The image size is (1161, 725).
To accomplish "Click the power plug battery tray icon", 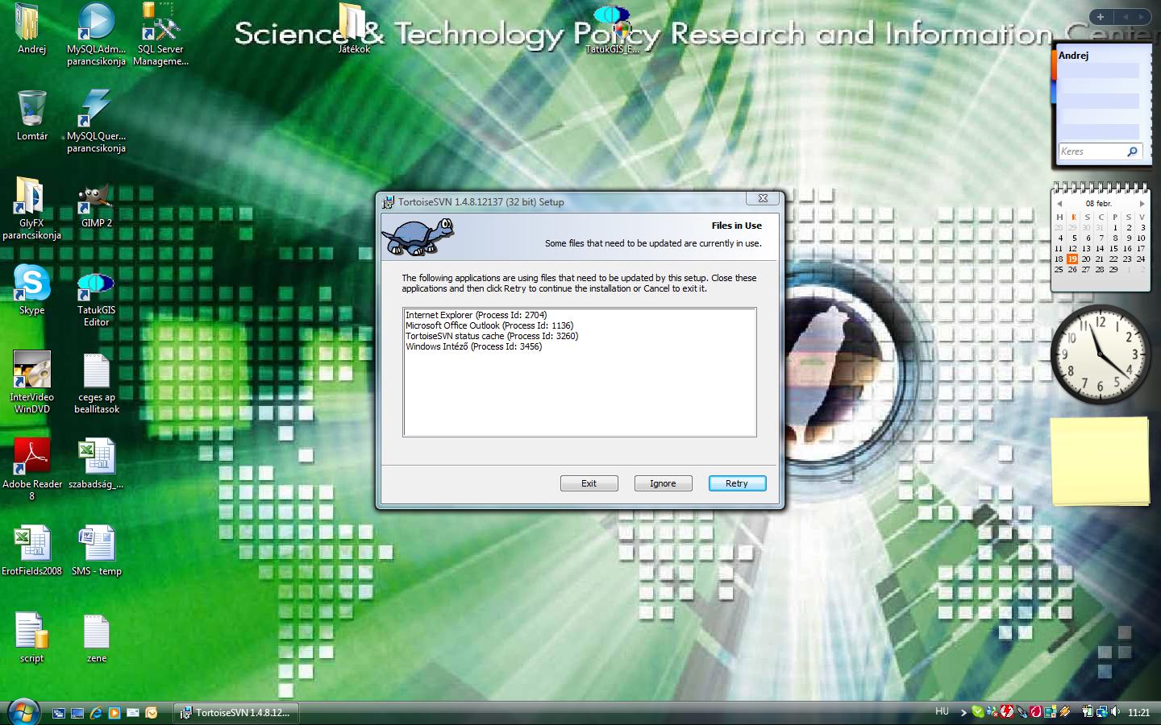I will (x=1087, y=711).
